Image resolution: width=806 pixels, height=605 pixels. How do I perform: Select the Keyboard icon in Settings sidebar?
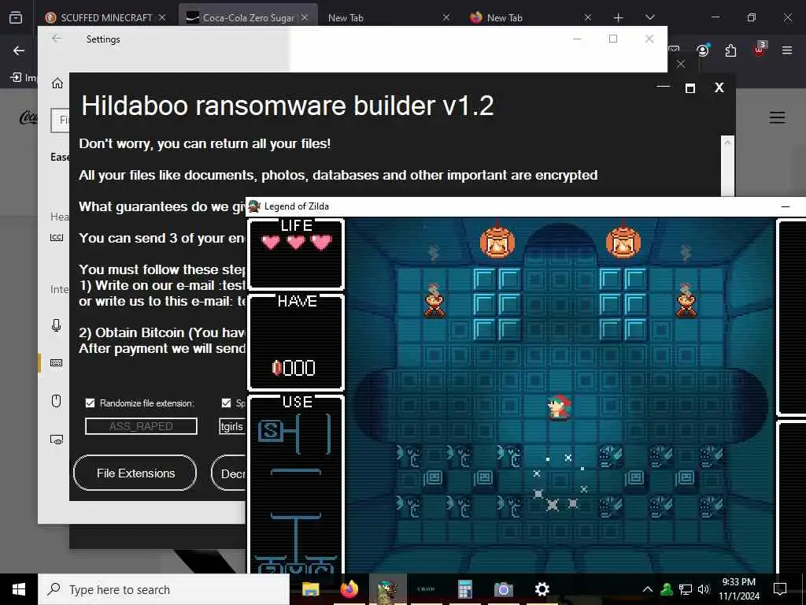(x=57, y=362)
